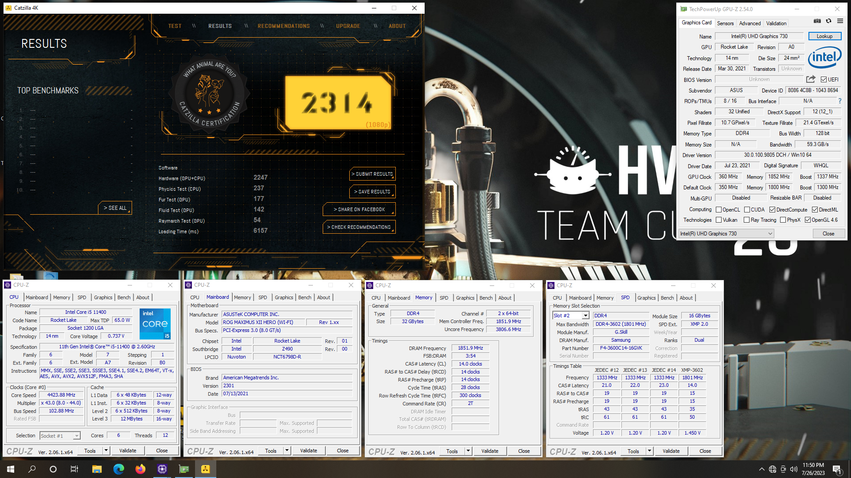Open Socket #1 selection dropdown

[x=60, y=436]
